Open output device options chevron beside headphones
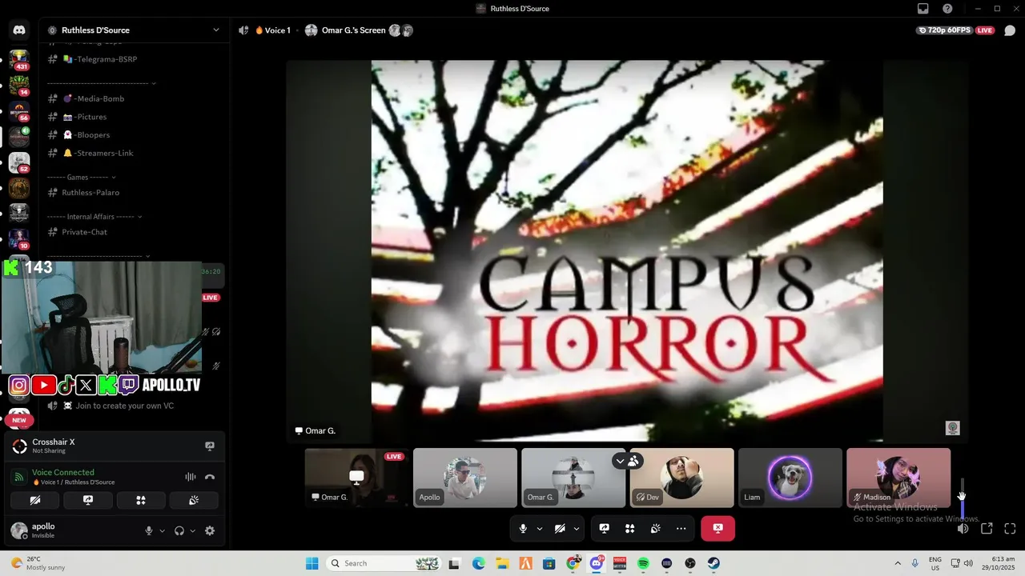The height and width of the screenshot is (576, 1025). point(192,530)
